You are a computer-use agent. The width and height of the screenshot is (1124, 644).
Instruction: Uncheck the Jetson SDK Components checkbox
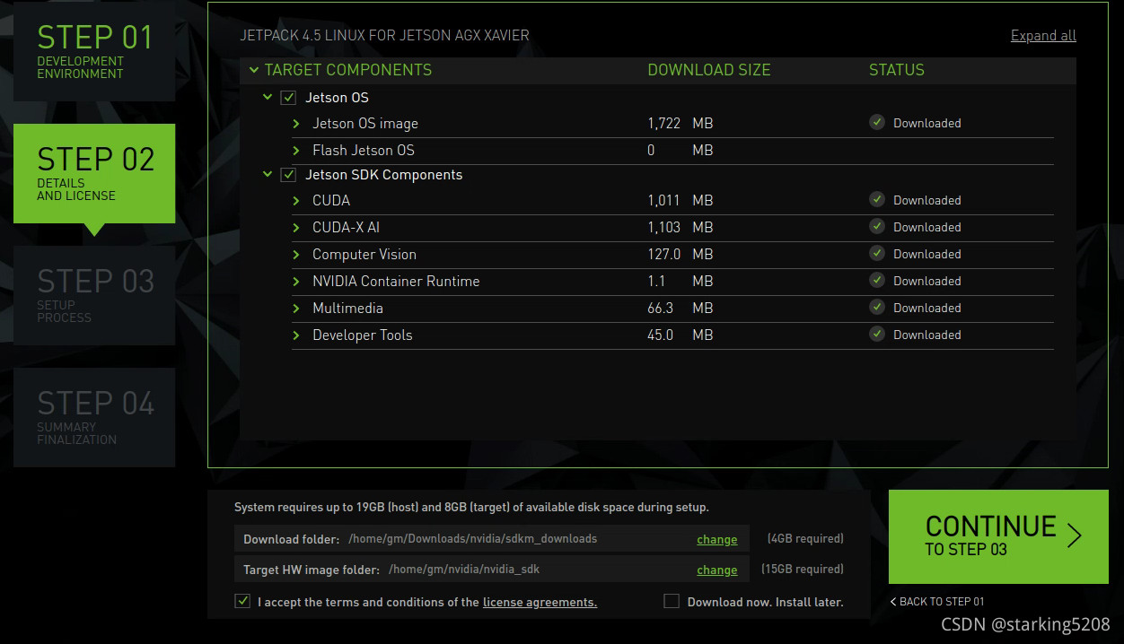[288, 175]
